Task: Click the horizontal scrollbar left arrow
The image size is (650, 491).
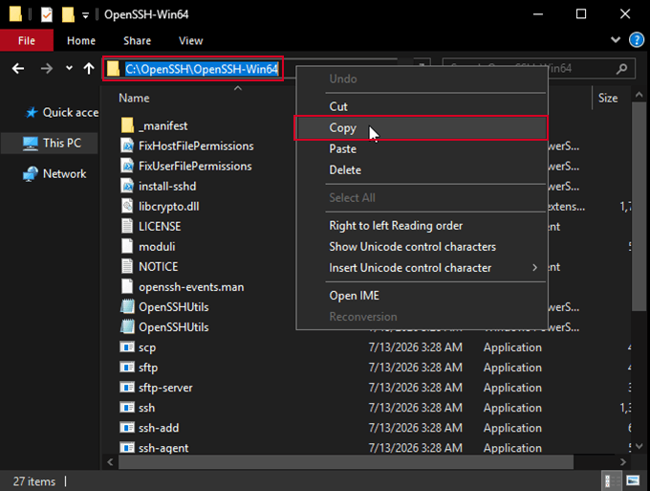Action: 110,462
